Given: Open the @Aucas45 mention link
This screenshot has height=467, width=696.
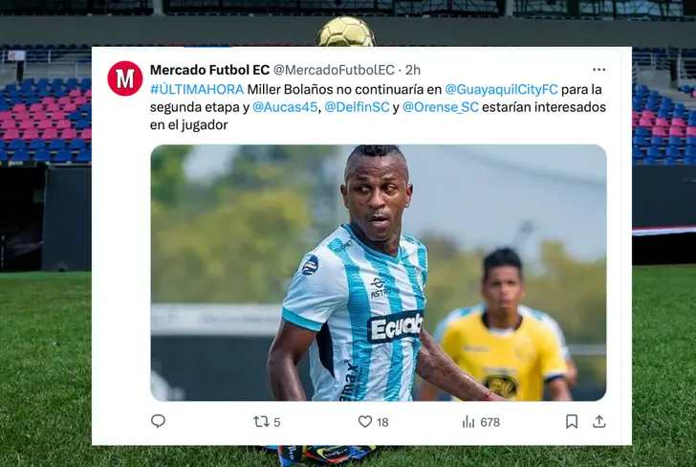Looking at the screenshot, I should [285, 107].
